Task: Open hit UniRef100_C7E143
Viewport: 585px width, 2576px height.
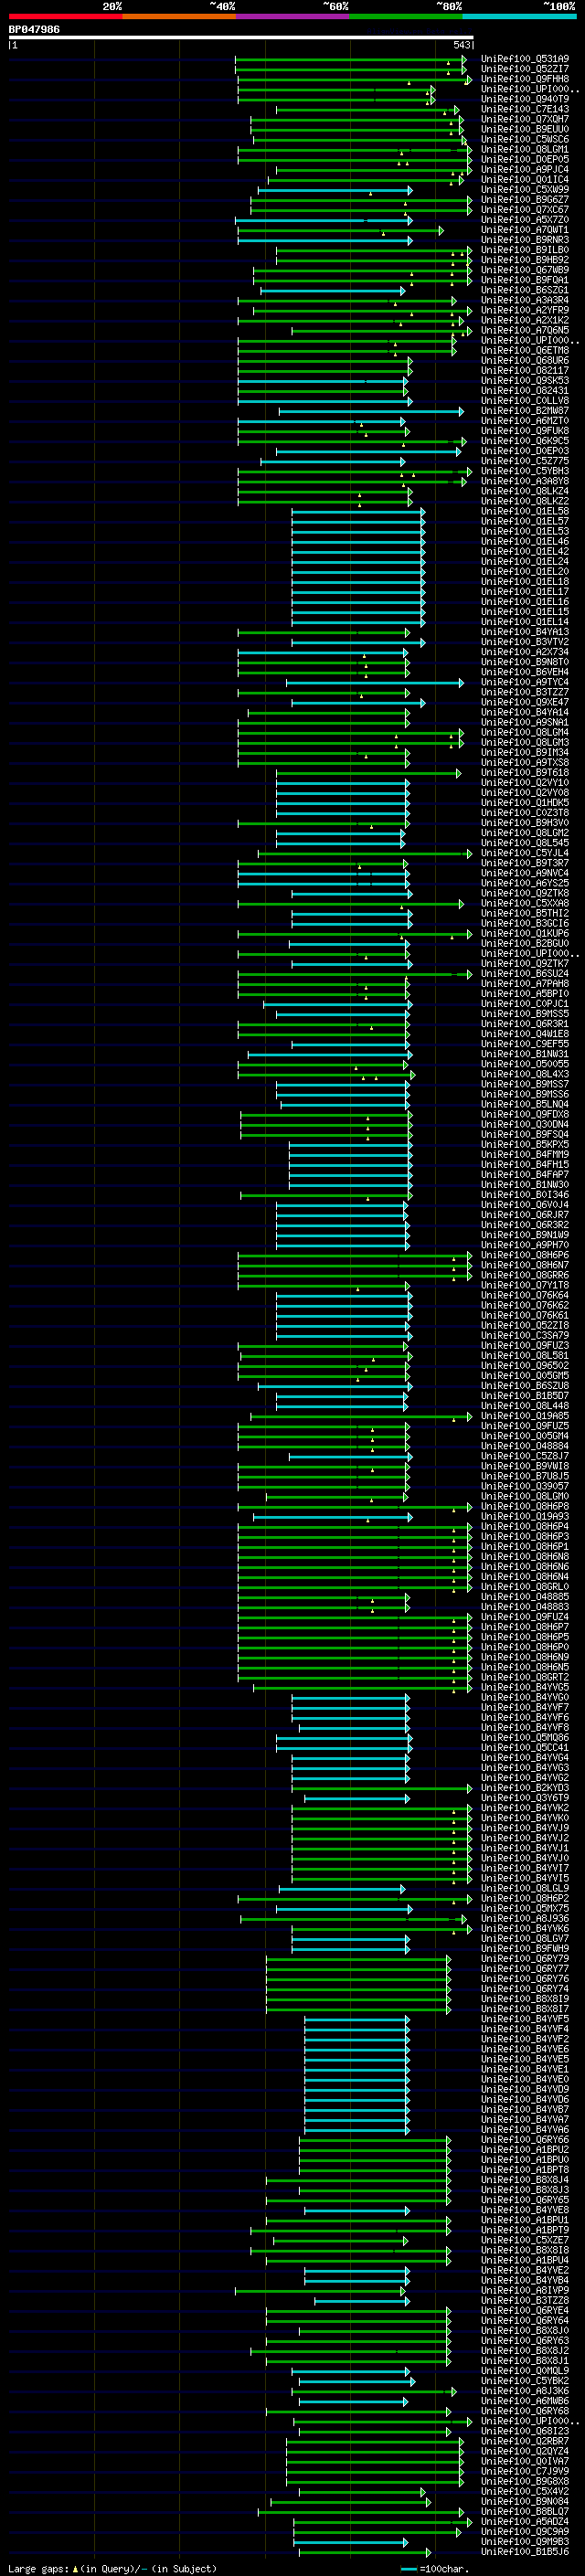Action: [x=525, y=109]
